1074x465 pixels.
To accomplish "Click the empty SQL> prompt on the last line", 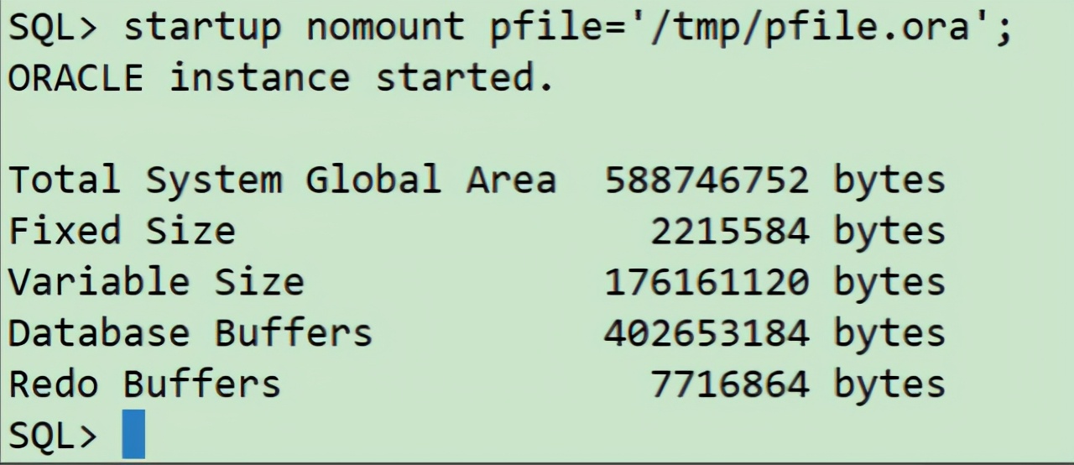I will tap(53, 436).
